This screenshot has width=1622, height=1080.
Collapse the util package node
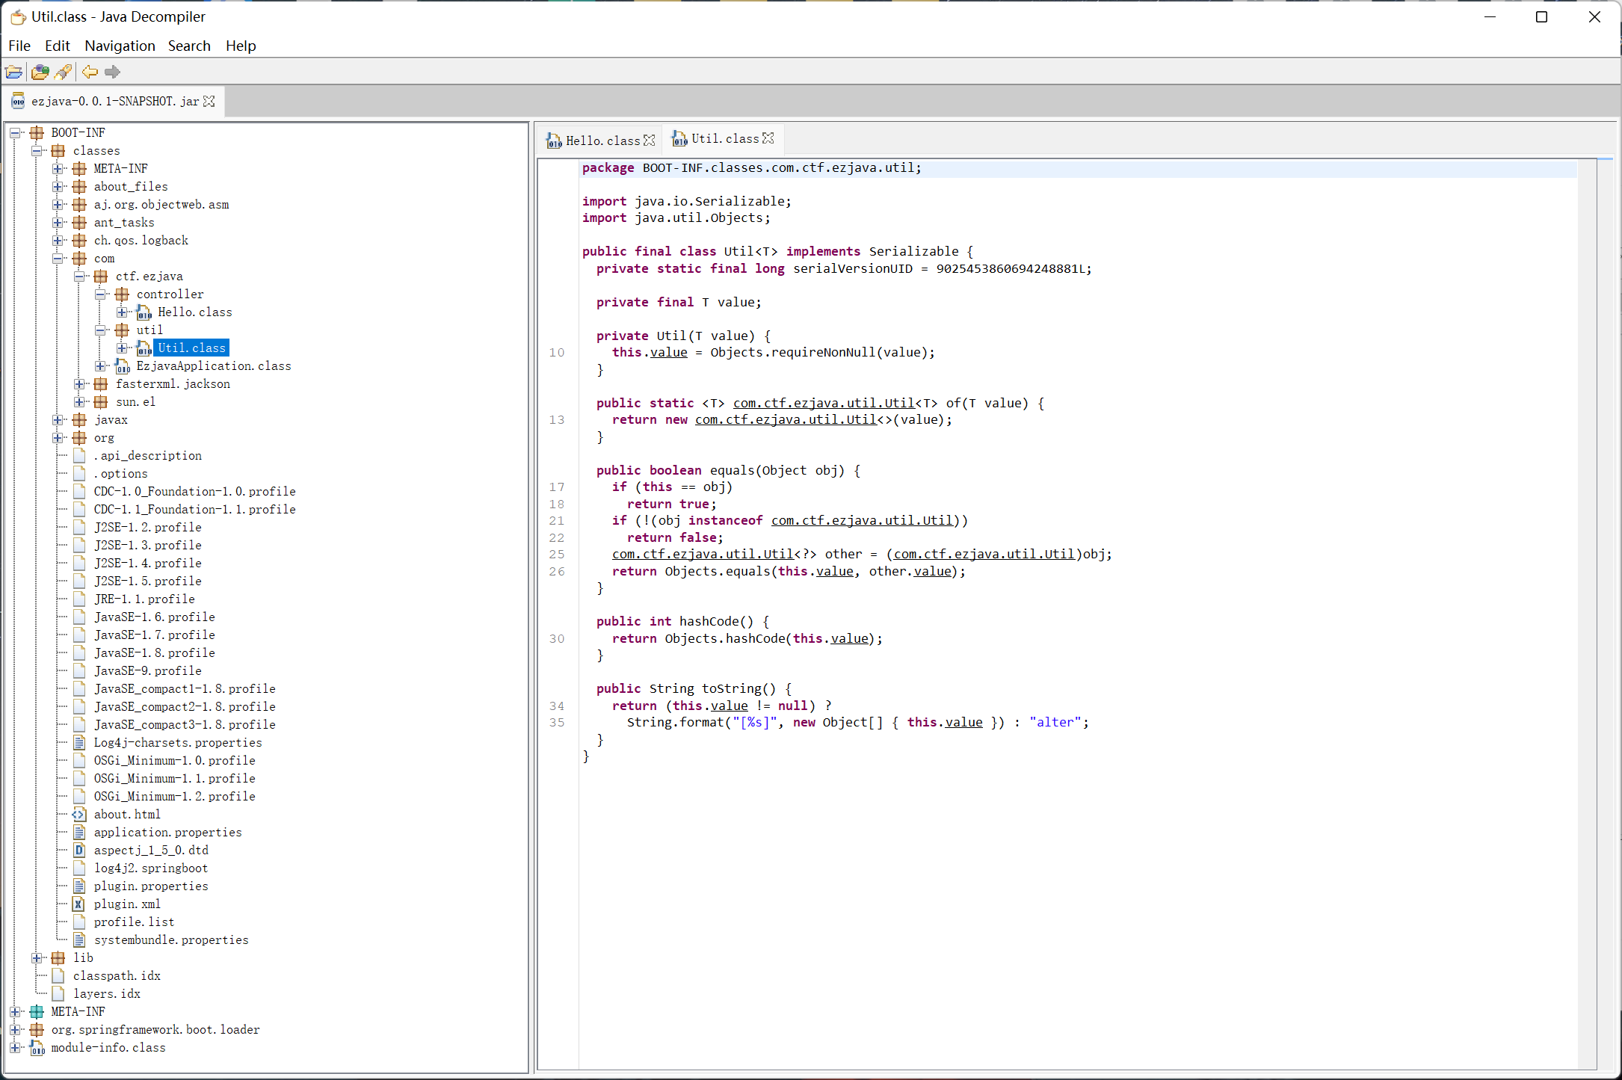101,330
